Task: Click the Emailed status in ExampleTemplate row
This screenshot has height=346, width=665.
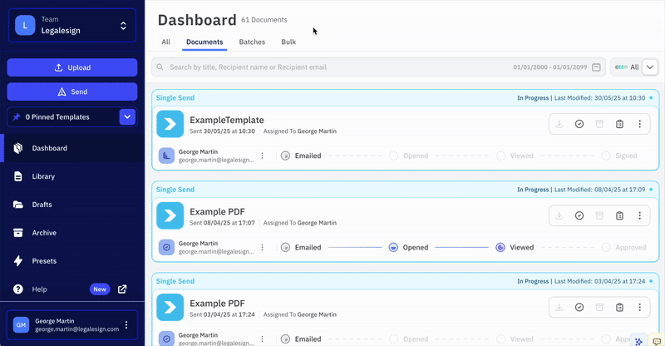Action: click(301, 156)
